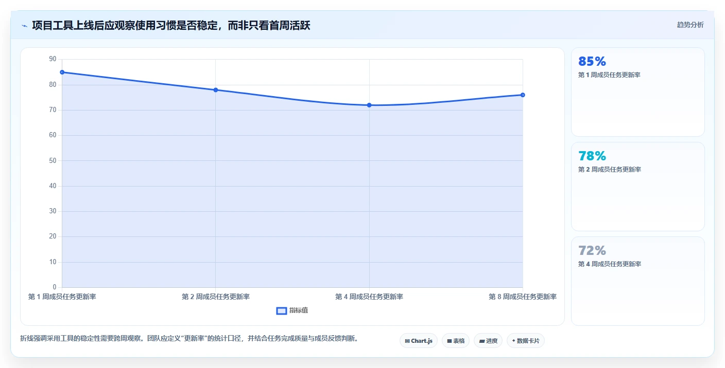Click the Chart.js tag chip
This screenshot has height=368, width=725.
[x=418, y=341]
